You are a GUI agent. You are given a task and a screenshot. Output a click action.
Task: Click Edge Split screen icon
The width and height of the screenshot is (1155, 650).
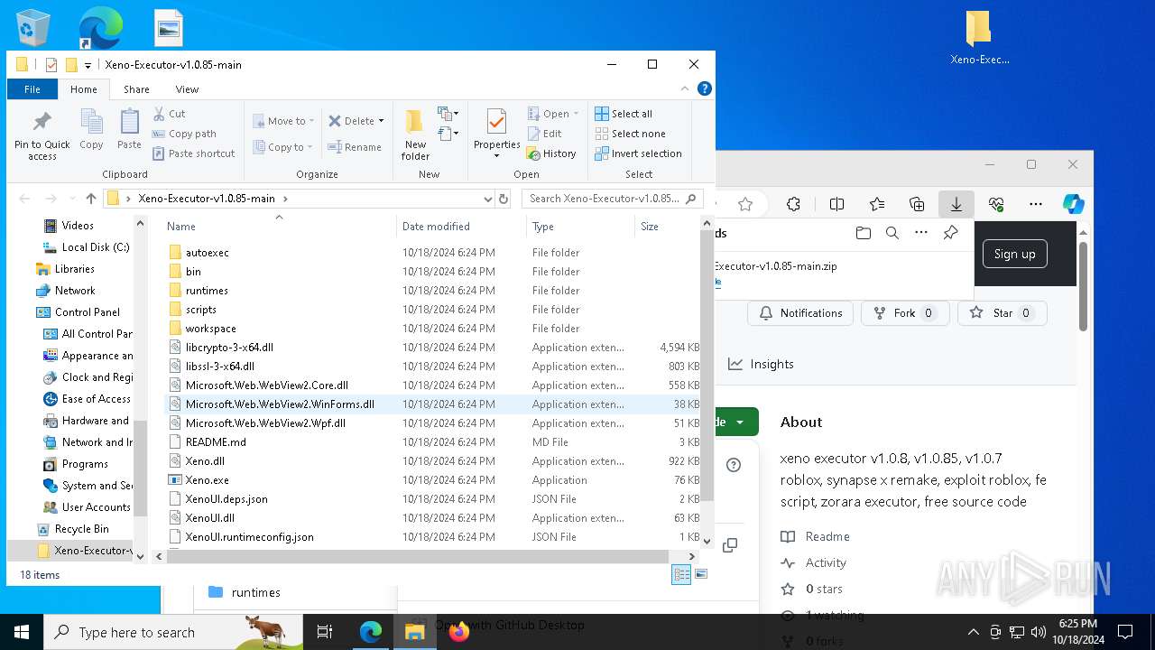click(x=836, y=204)
